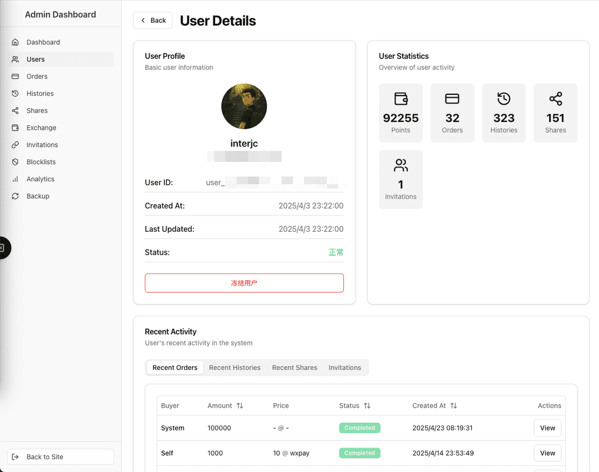Viewport: 599px width, 472px height.
Task: Click the Histories clock icon in sidebar
Action: tap(16, 94)
